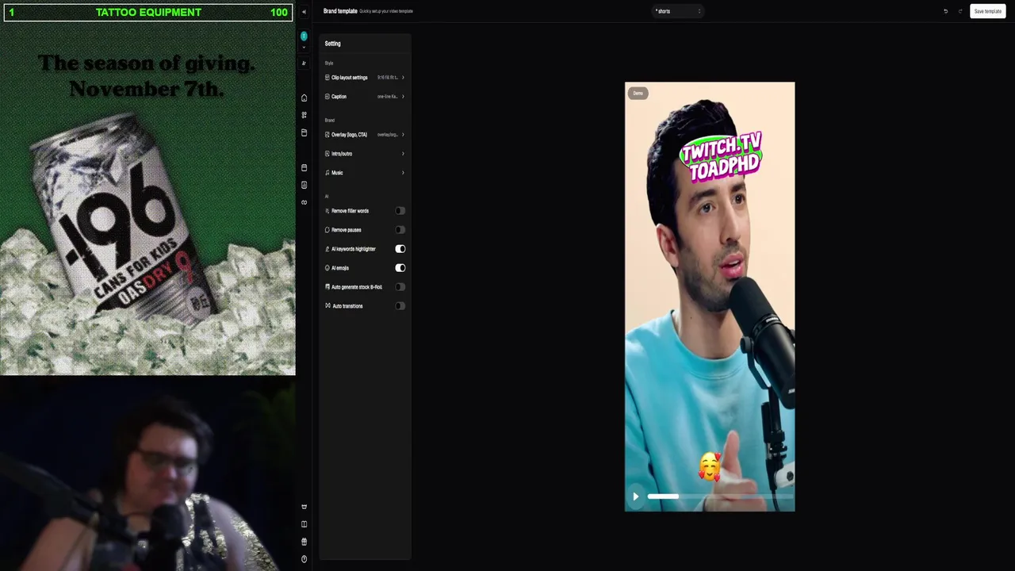Screen dimensions: 1015x571
Task: Click the Clip layout settings icon
Action: coord(327,78)
